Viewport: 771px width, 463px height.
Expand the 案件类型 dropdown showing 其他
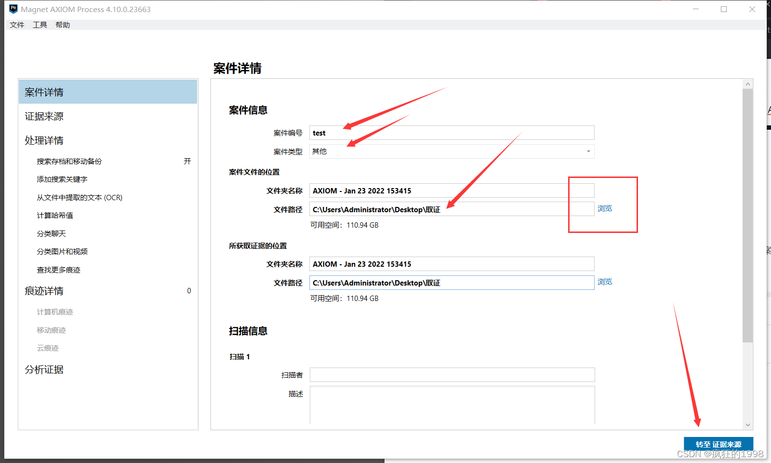point(452,151)
